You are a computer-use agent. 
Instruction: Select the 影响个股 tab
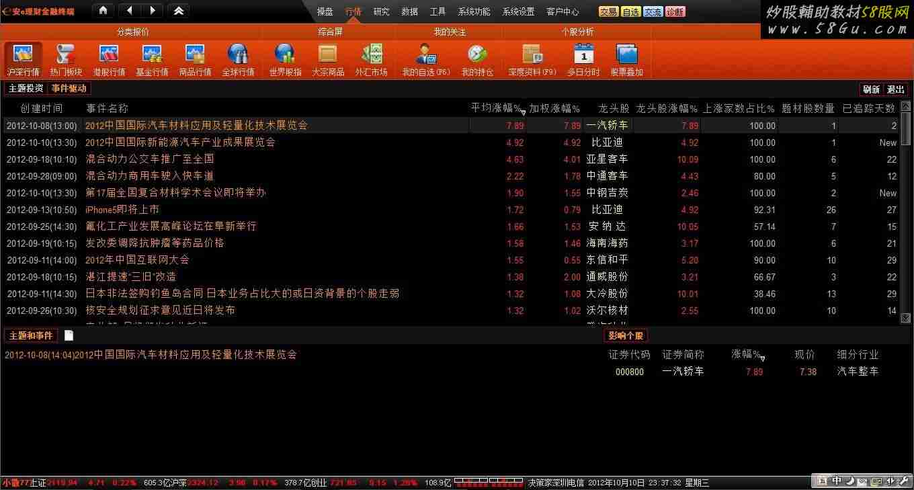626,335
